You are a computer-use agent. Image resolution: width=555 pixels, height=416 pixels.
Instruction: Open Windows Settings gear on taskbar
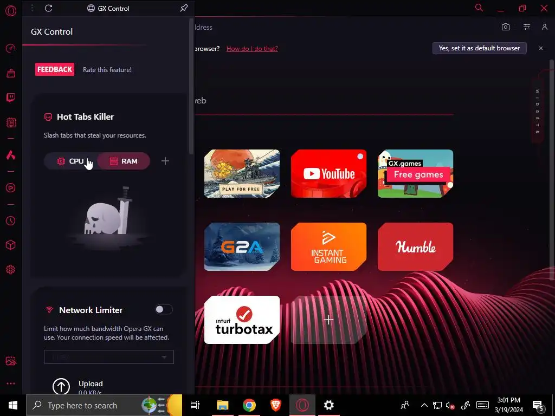(329, 405)
